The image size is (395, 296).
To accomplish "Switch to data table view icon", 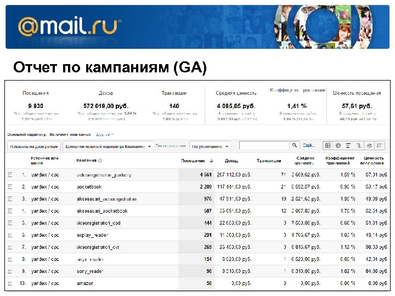I will point(328,146).
